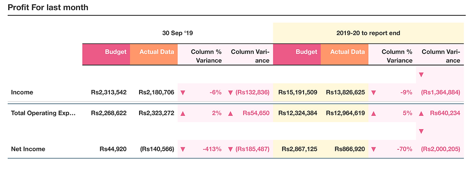This screenshot has width=470, height=179.
Task: Click the down arrow beside Income -6%
Action: [183, 92]
